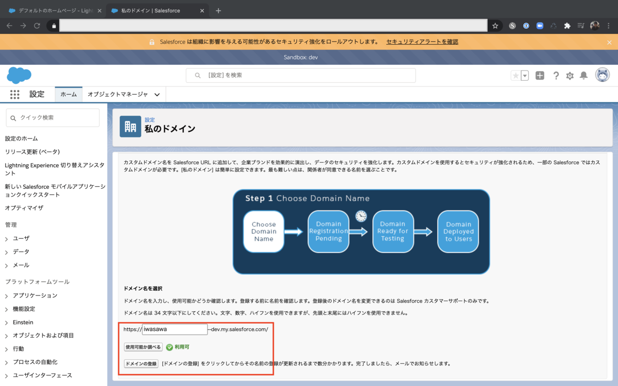The image size is (618, 386).
Task: Open the Chrome extensions puzzle icon
Action: point(567,25)
